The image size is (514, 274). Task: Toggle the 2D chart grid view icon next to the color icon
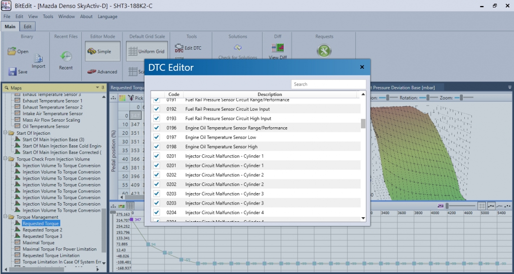[130, 206]
